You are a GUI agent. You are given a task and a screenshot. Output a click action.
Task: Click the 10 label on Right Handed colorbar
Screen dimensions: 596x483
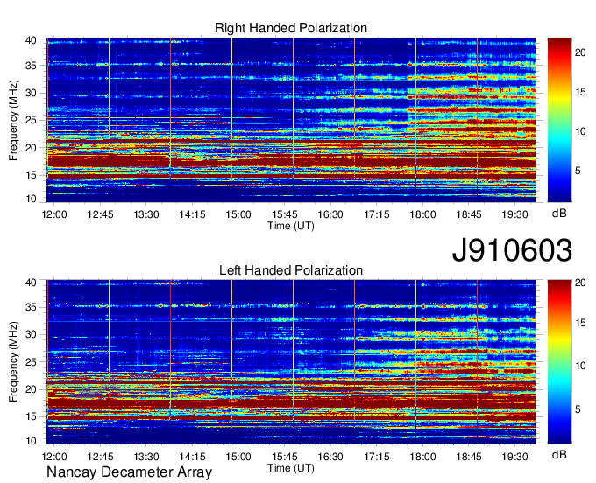tap(580, 131)
